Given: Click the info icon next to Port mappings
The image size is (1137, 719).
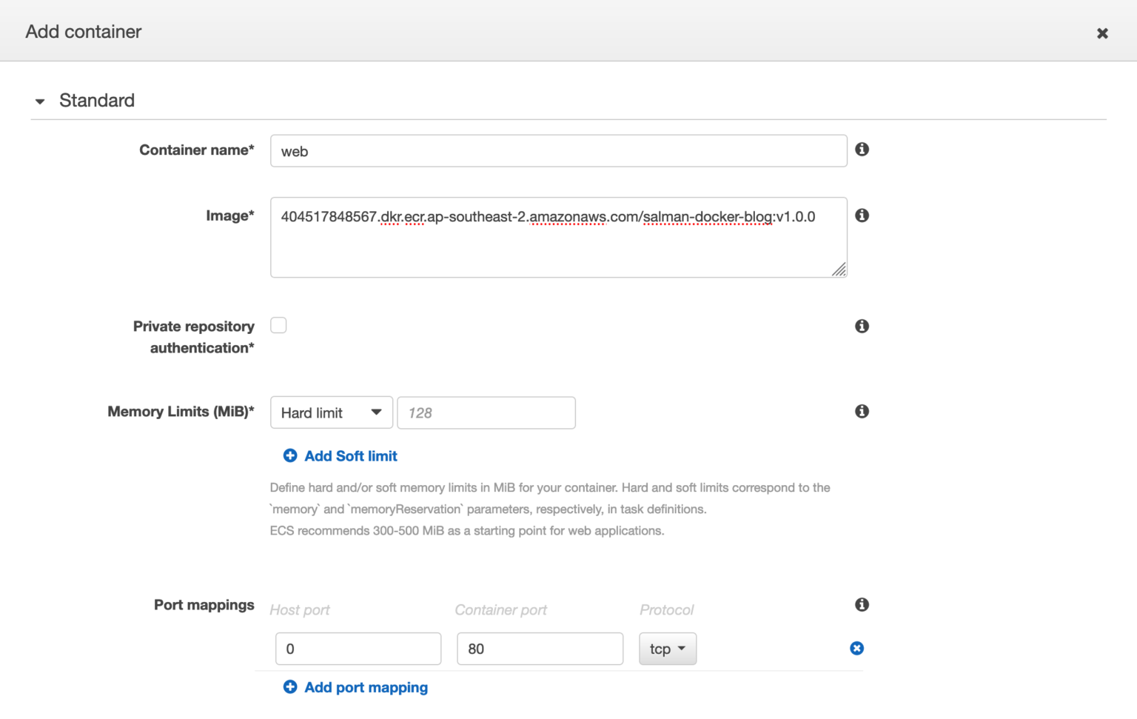Looking at the screenshot, I should [x=862, y=604].
